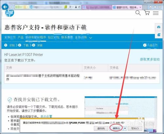Open the address bar search dropdown arrow
This screenshot has height=134, width=164.
(73, 7)
